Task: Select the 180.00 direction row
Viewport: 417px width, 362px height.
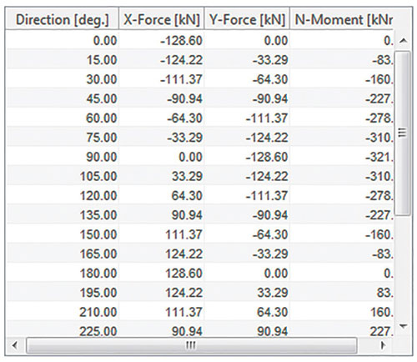Action: 199,274
